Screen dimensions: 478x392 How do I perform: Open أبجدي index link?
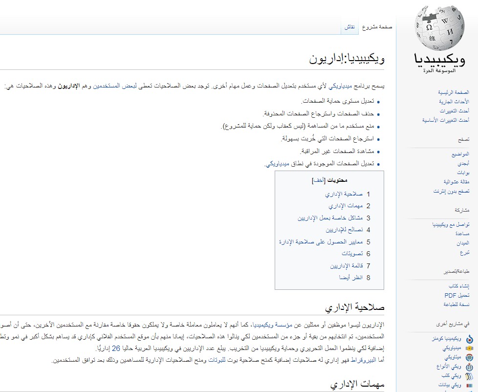[463, 164]
